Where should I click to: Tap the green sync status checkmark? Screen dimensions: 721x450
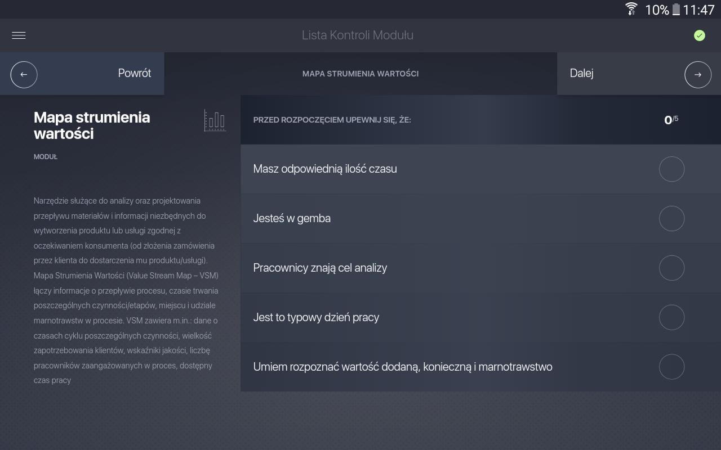(700, 35)
